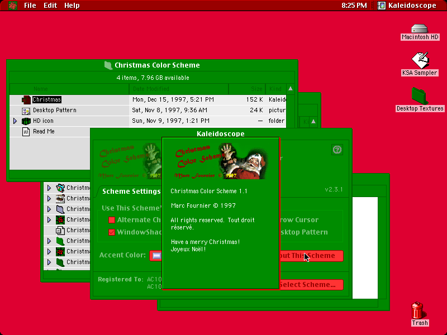This screenshot has height=335, width=447.
Task: Select the stacked documents icon in back list
Action: (x=60, y=230)
